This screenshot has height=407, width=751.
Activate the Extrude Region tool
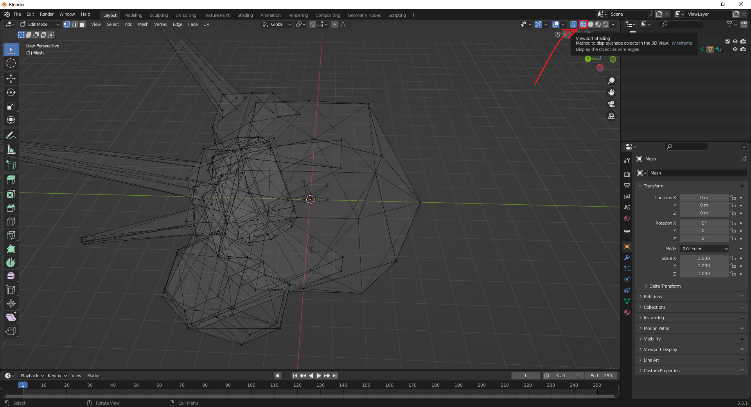[11, 180]
